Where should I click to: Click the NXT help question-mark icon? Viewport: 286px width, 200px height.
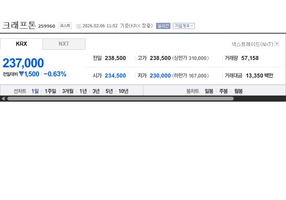[x=277, y=44]
